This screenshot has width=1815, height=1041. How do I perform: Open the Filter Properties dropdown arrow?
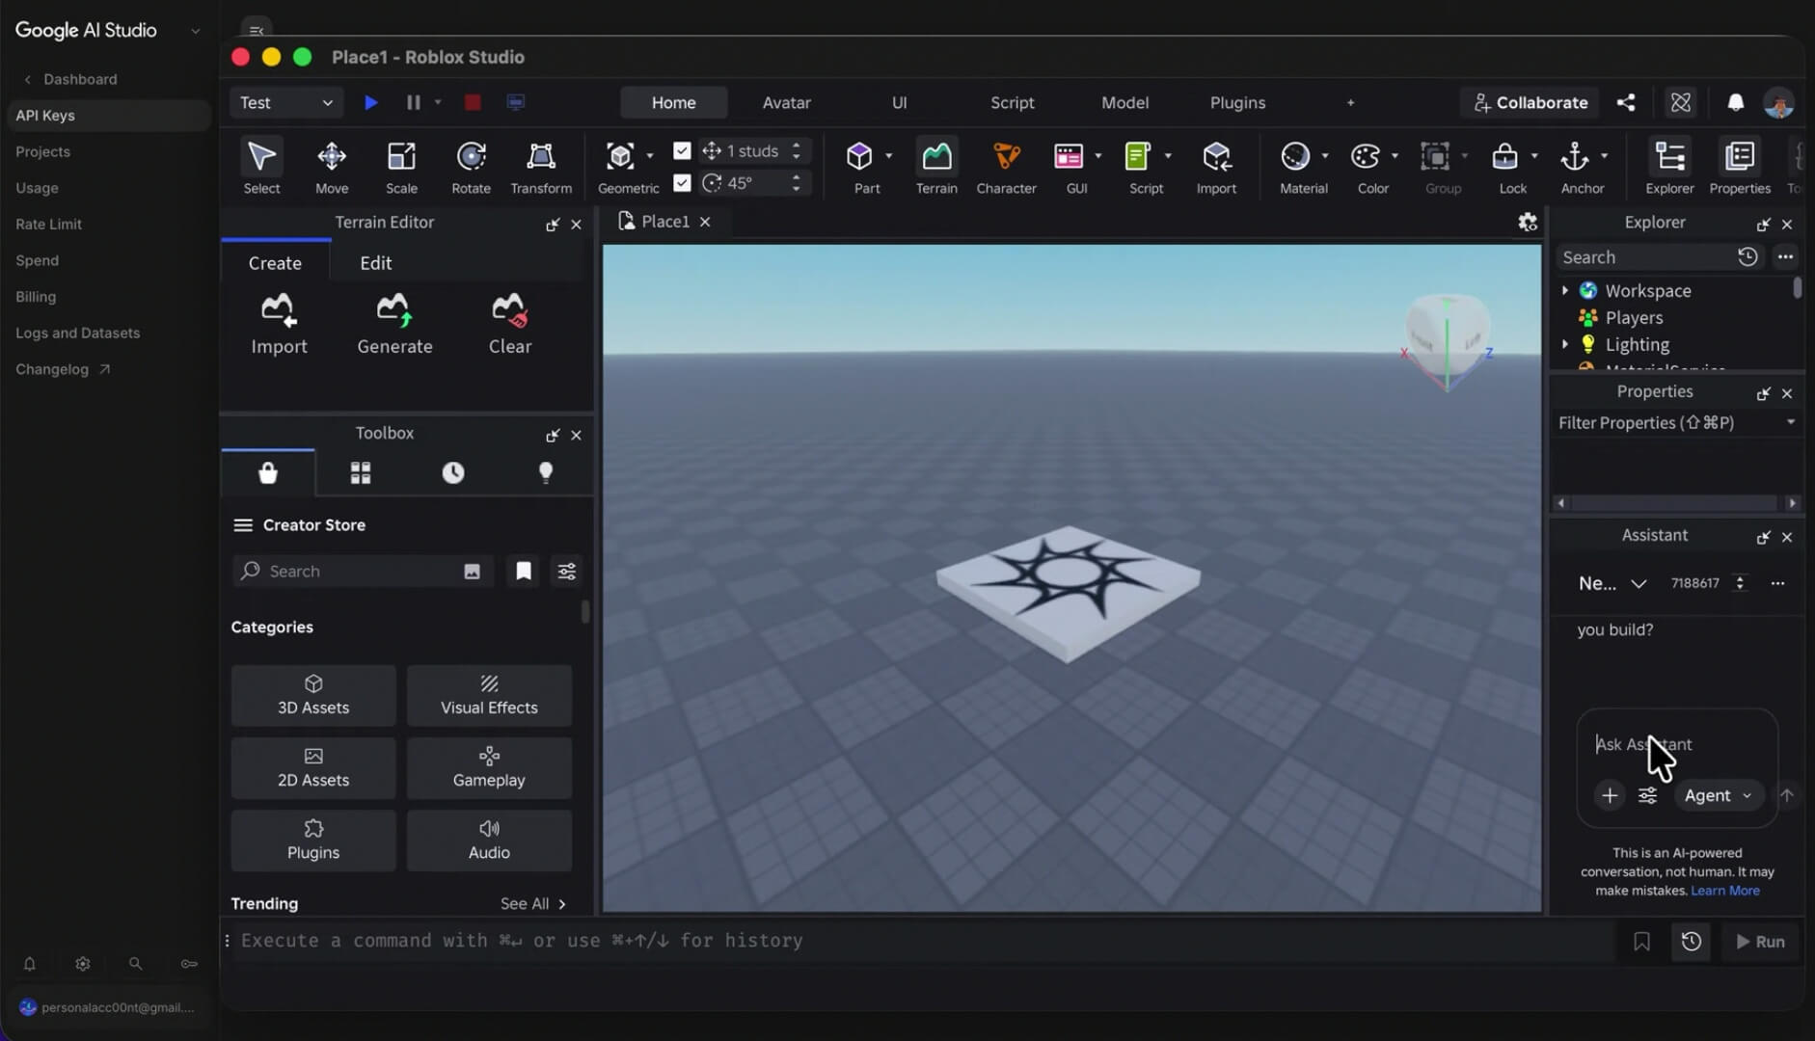pos(1790,422)
